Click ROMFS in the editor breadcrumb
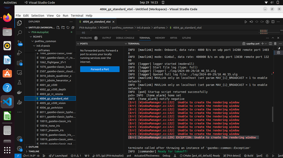The image size is (283, 158). pos(104,28)
